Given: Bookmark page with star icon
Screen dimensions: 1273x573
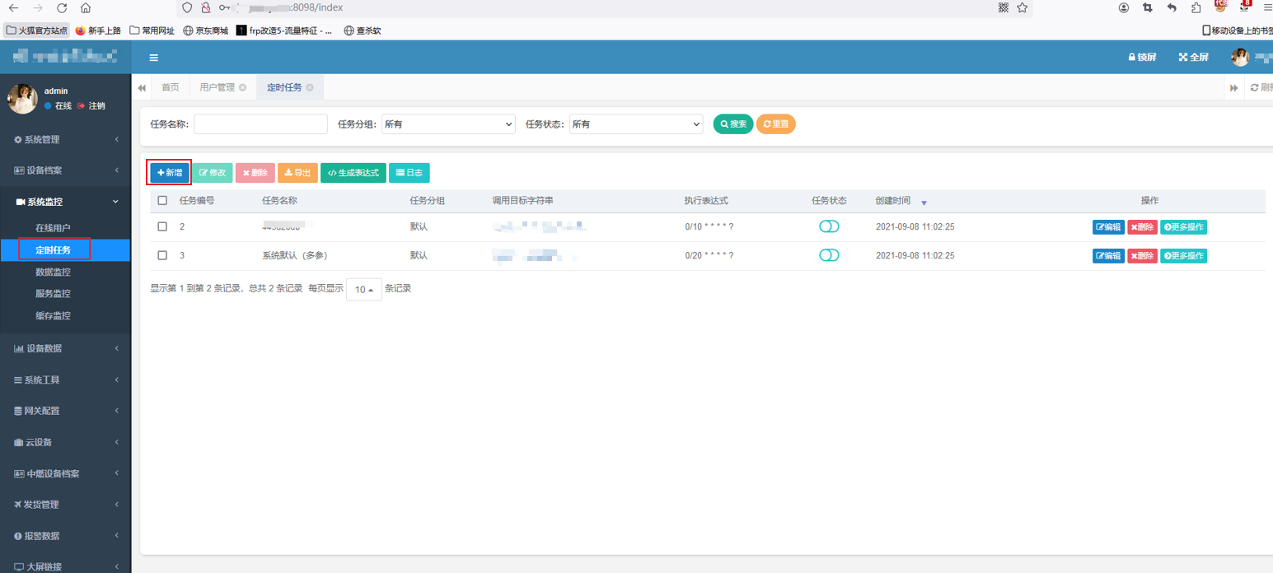Looking at the screenshot, I should [1023, 7].
